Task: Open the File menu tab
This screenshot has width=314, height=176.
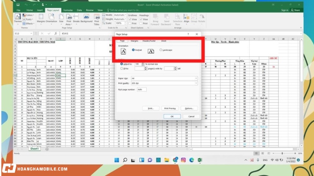Action: pos(18,10)
